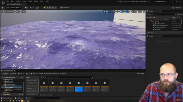183x102 pixels.
Task: Click the Outliner search field
Action: click(164, 14)
